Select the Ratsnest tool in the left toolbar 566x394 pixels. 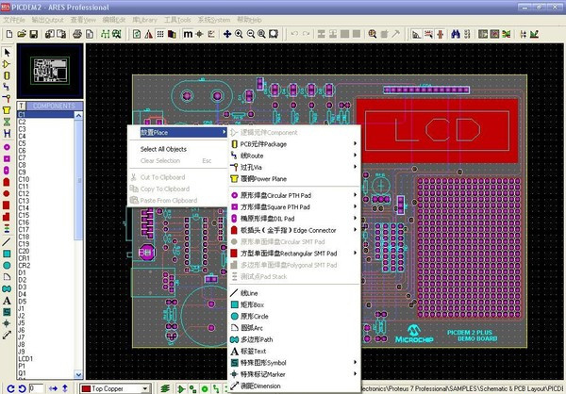[x=7, y=122]
